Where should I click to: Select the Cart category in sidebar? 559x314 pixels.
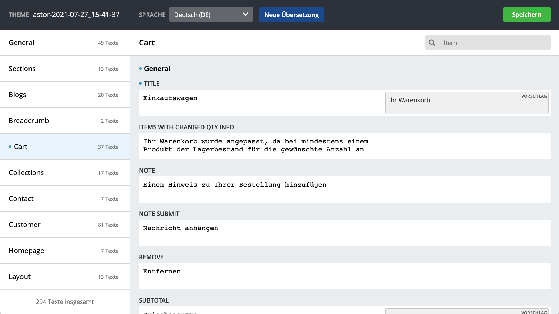coord(65,147)
